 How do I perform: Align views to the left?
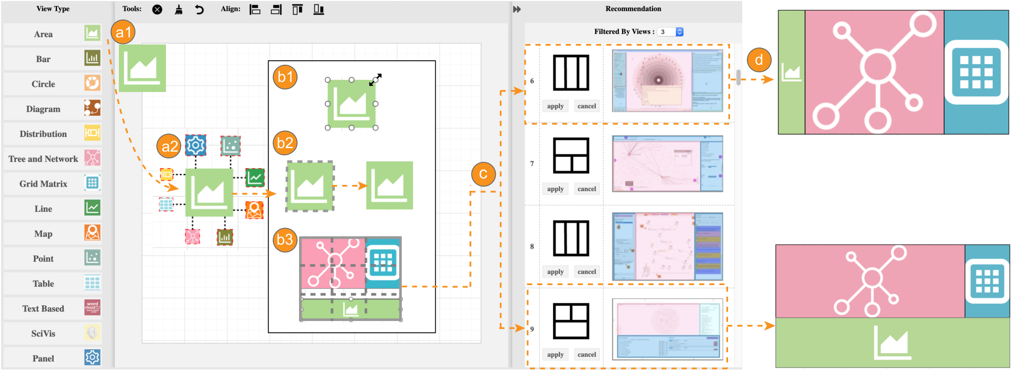[x=255, y=9]
